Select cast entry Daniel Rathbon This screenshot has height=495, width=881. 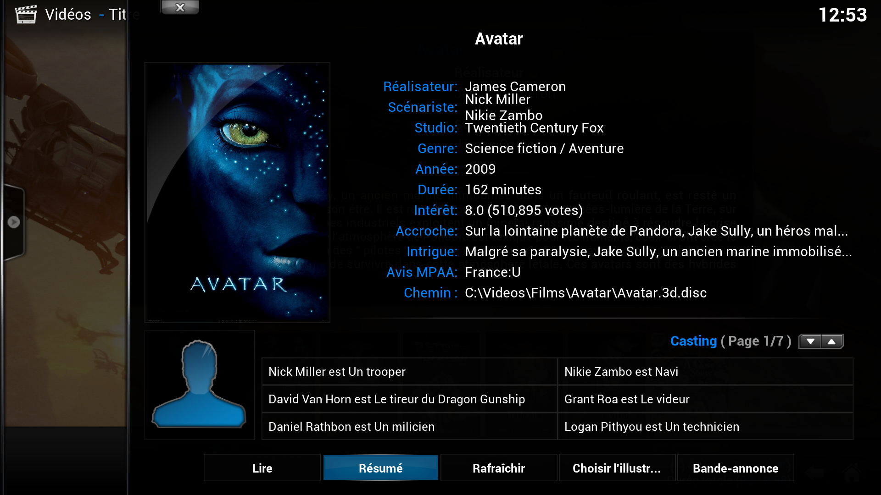(409, 427)
